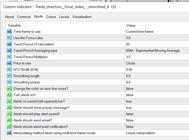Switch to the Colors tab
This screenshot has width=189, height=140.
pyautogui.click(x=51, y=17)
